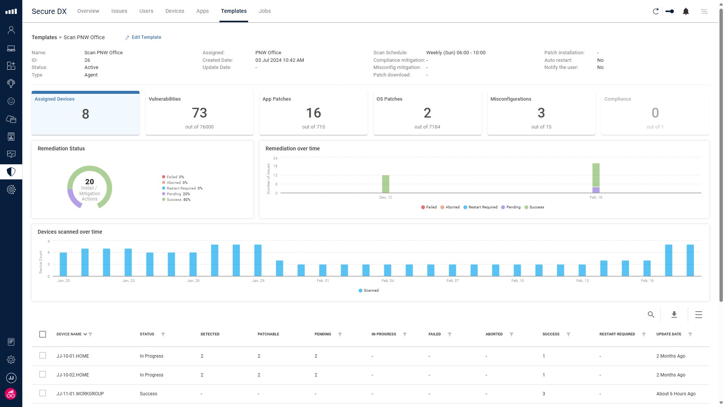Screen dimensions: 724x407
Task: Go back via Templates breadcrumb
Action: coord(44,37)
